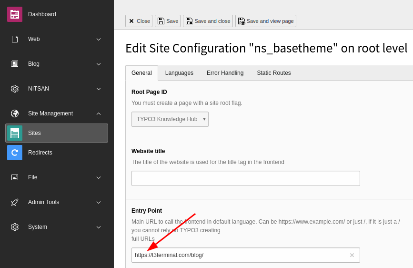Click the Save button label
The height and width of the screenshot is (268, 413).
172,21
